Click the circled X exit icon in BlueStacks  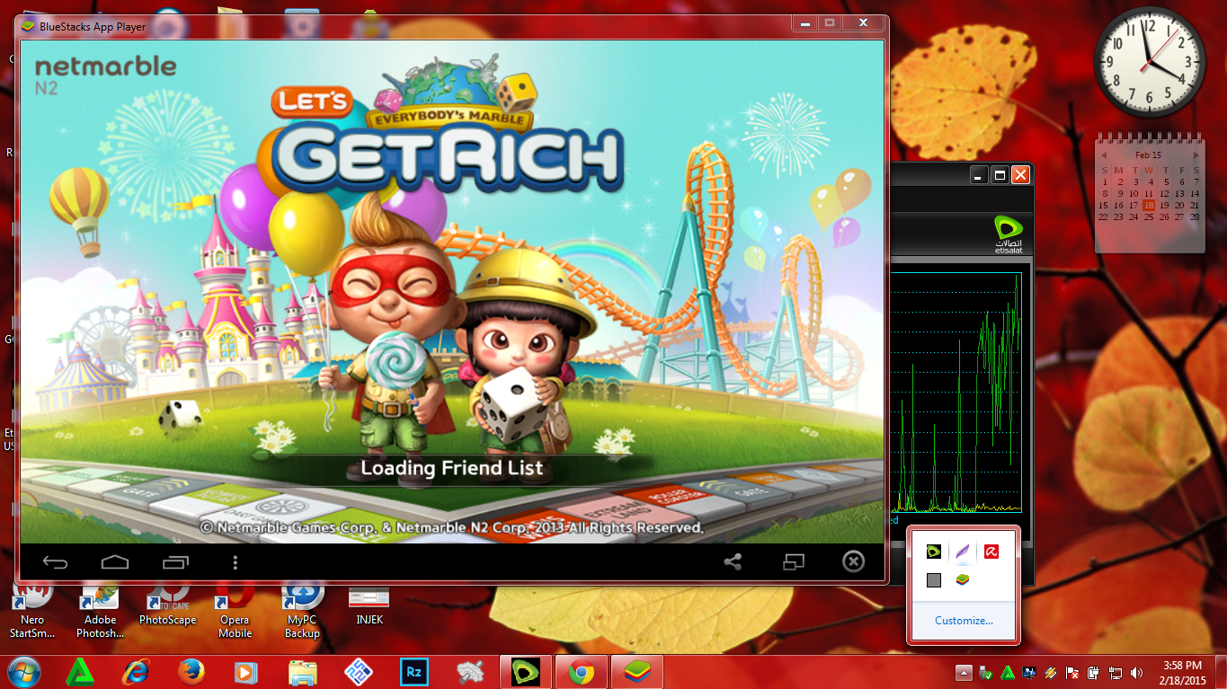(853, 561)
